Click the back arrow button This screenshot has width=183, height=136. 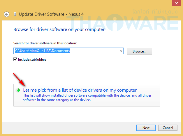pyautogui.click(x=7, y=14)
